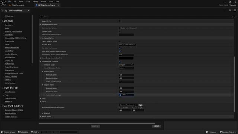Open the View menu
The image size is (238, 134).
pyautogui.click(x=28, y=1)
